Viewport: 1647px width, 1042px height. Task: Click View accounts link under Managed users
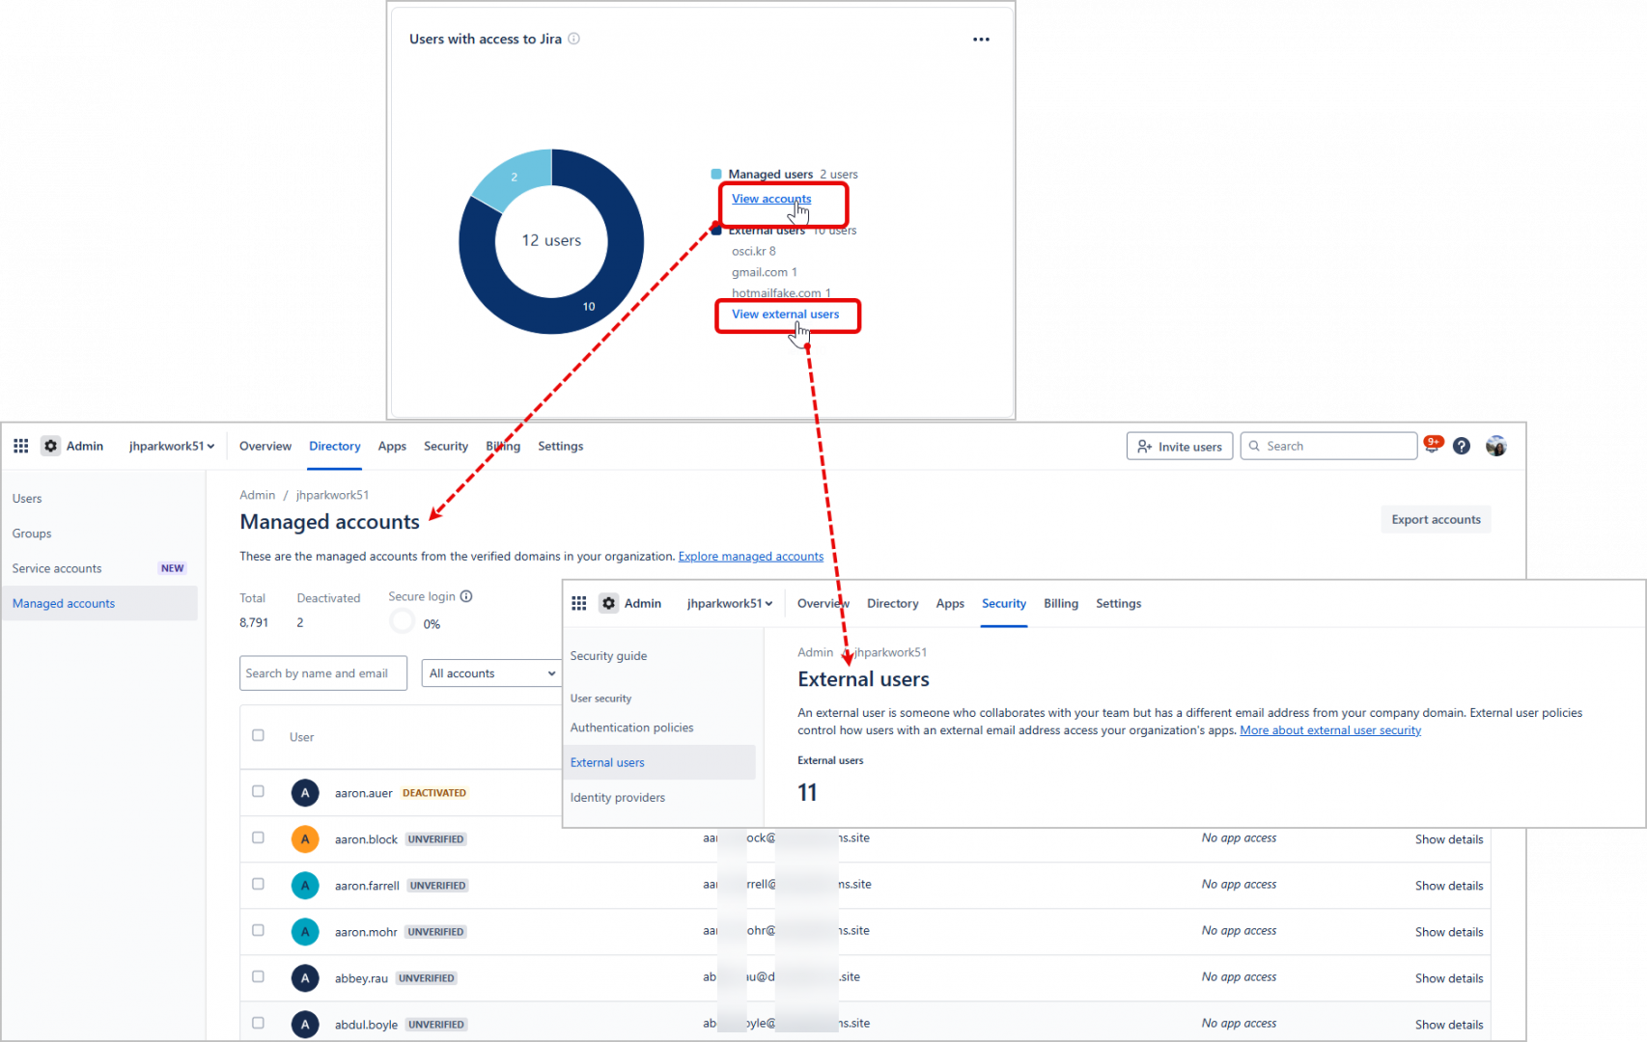click(771, 199)
